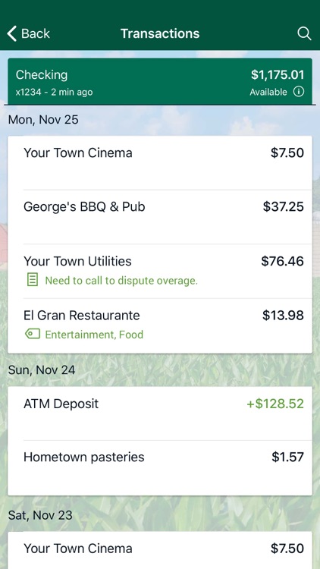Image resolution: width=320 pixels, height=569 pixels.
Task: Open Your Town Cinema Nov 25 transaction
Action: point(160,162)
